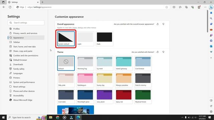The height and width of the screenshot is (120, 214).
Task: Open Outlook icon in Edge sidebar
Action: [x=211, y=46]
